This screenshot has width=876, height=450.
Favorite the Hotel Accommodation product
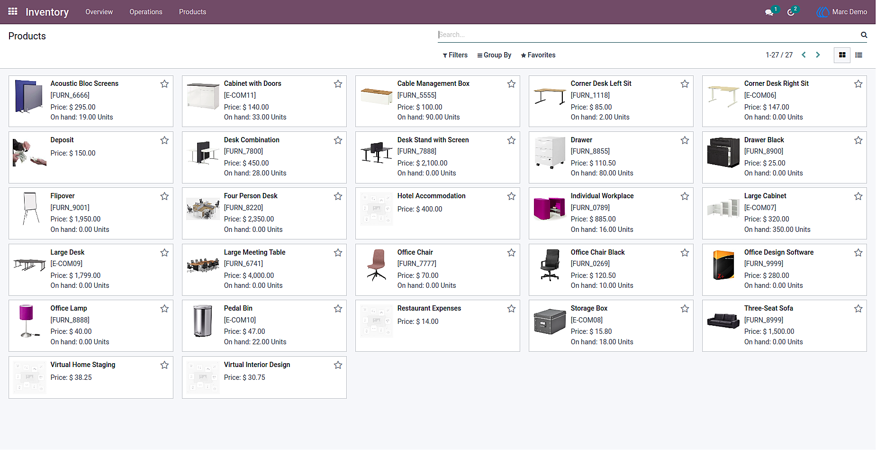click(x=511, y=196)
